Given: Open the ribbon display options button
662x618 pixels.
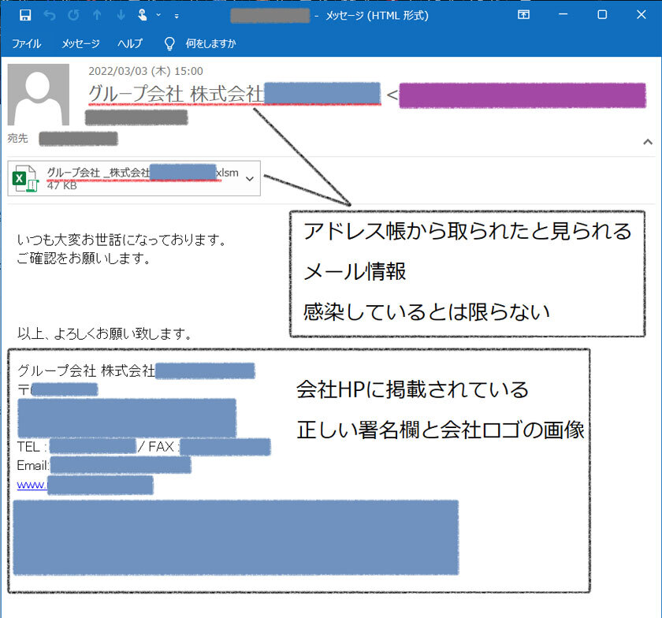Looking at the screenshot, I should pyautogui.click(x=523, y=15).
